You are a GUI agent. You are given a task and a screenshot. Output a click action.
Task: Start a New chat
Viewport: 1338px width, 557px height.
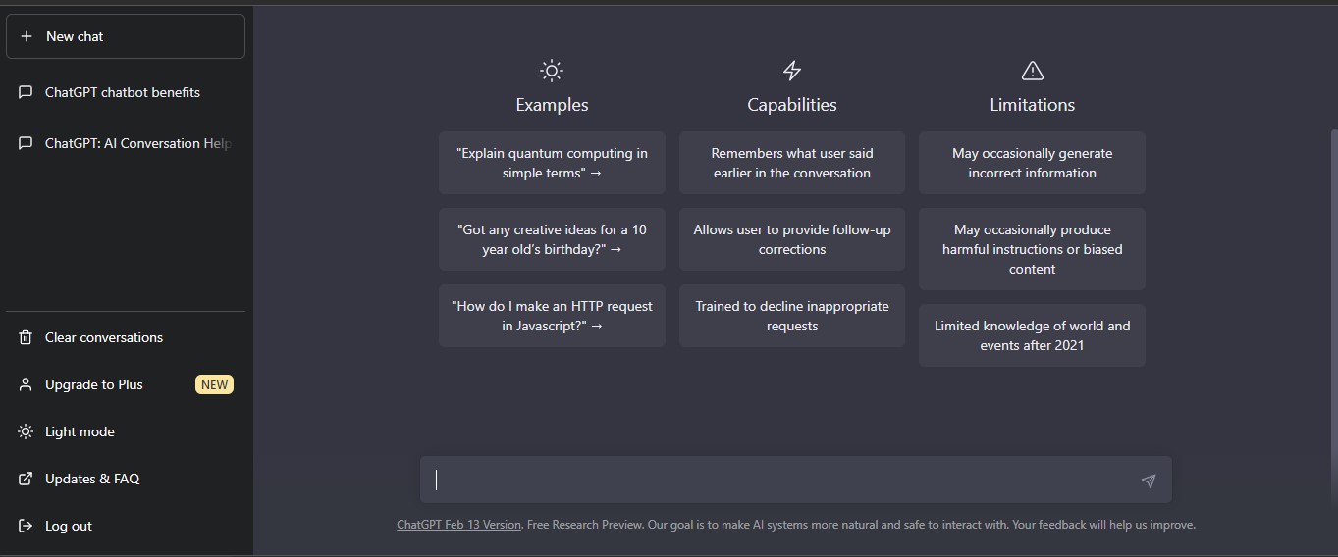point(125,36)
